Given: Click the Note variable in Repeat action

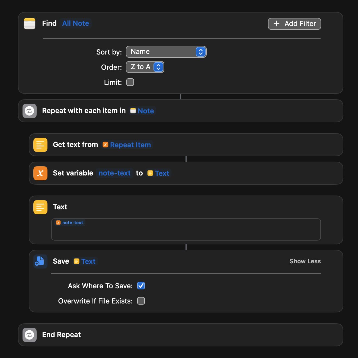Looking at the screenshot, I should pos(143,111).
